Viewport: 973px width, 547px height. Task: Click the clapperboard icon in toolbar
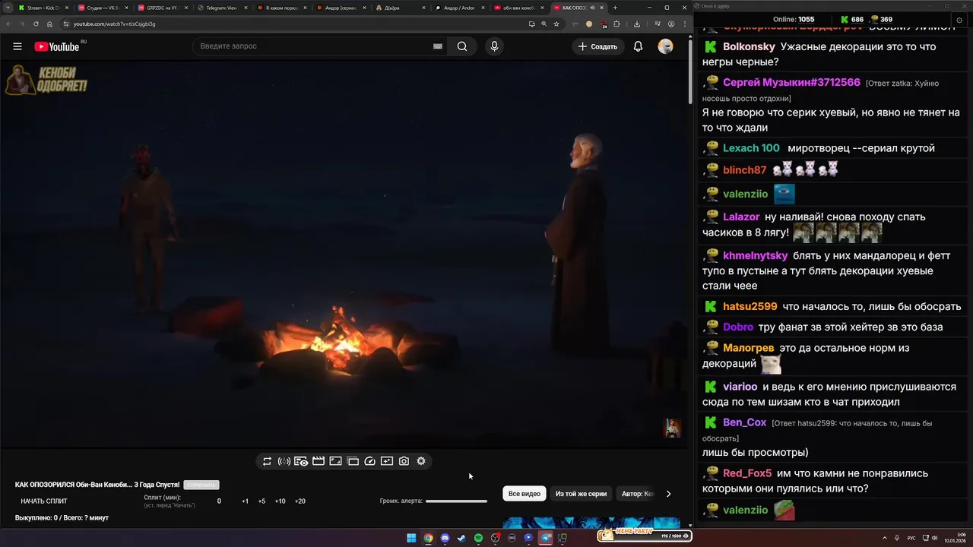pyautogui.click(x=319, y=461)
